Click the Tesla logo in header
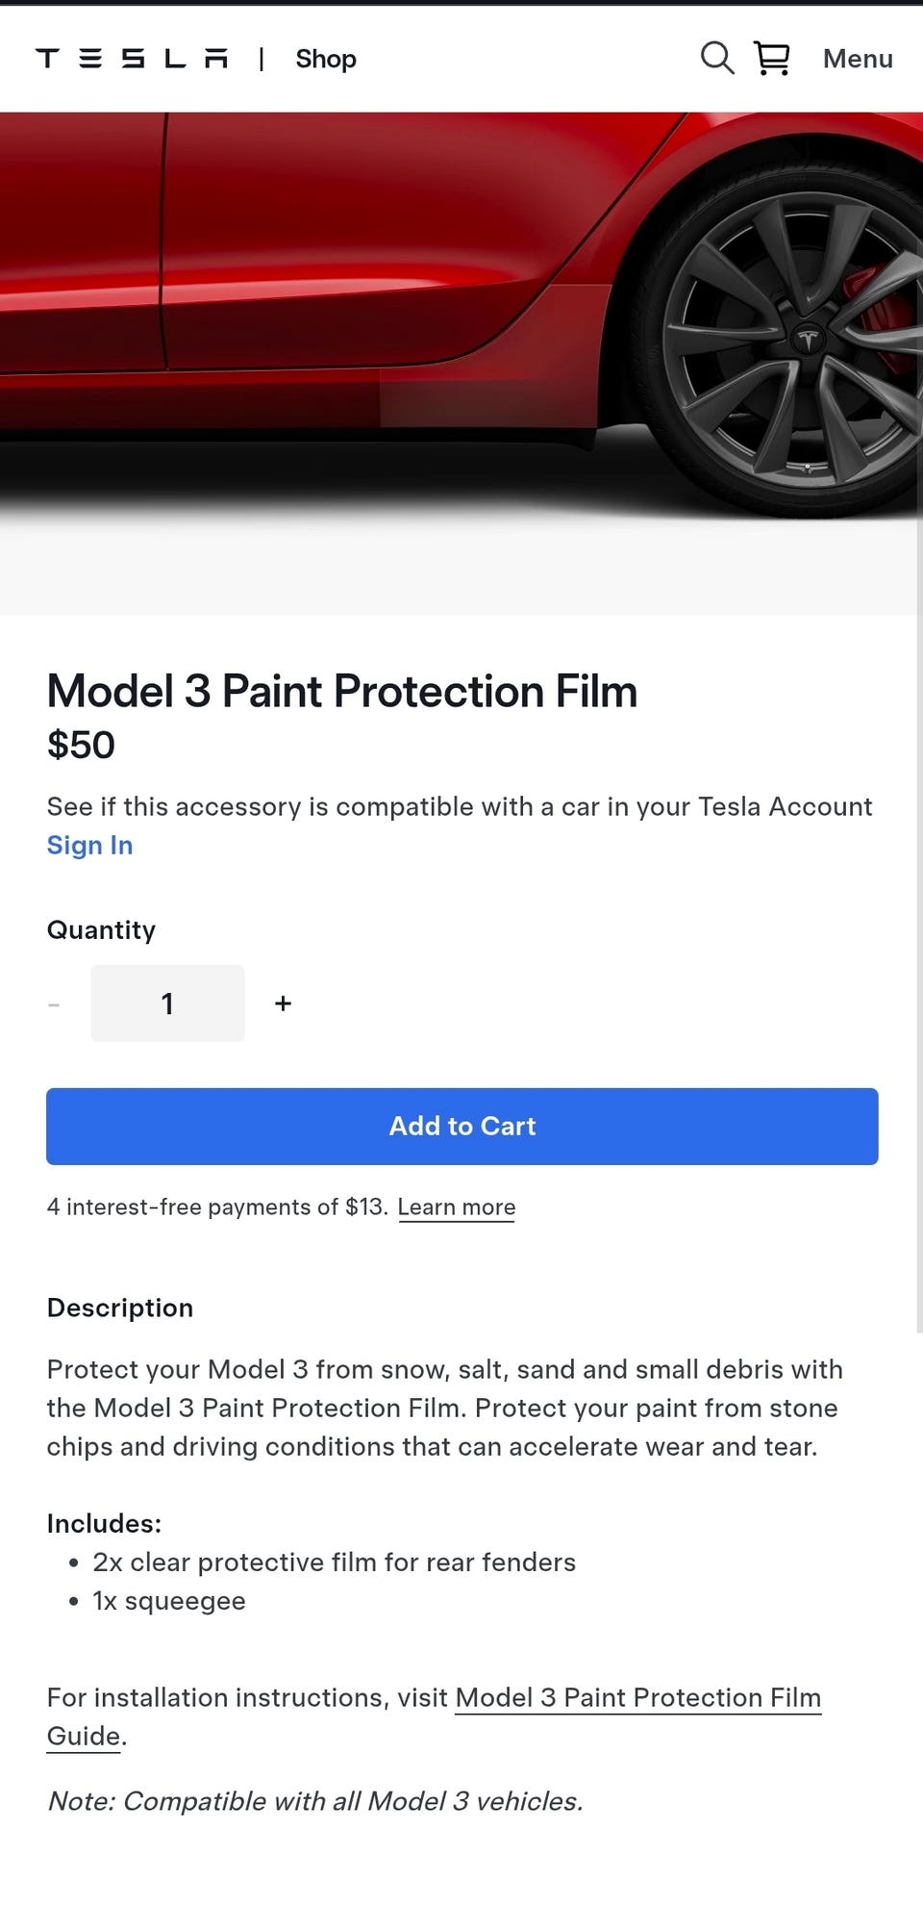The height and width of the screenshot is (1931, 923). click(x=132, y=59)
